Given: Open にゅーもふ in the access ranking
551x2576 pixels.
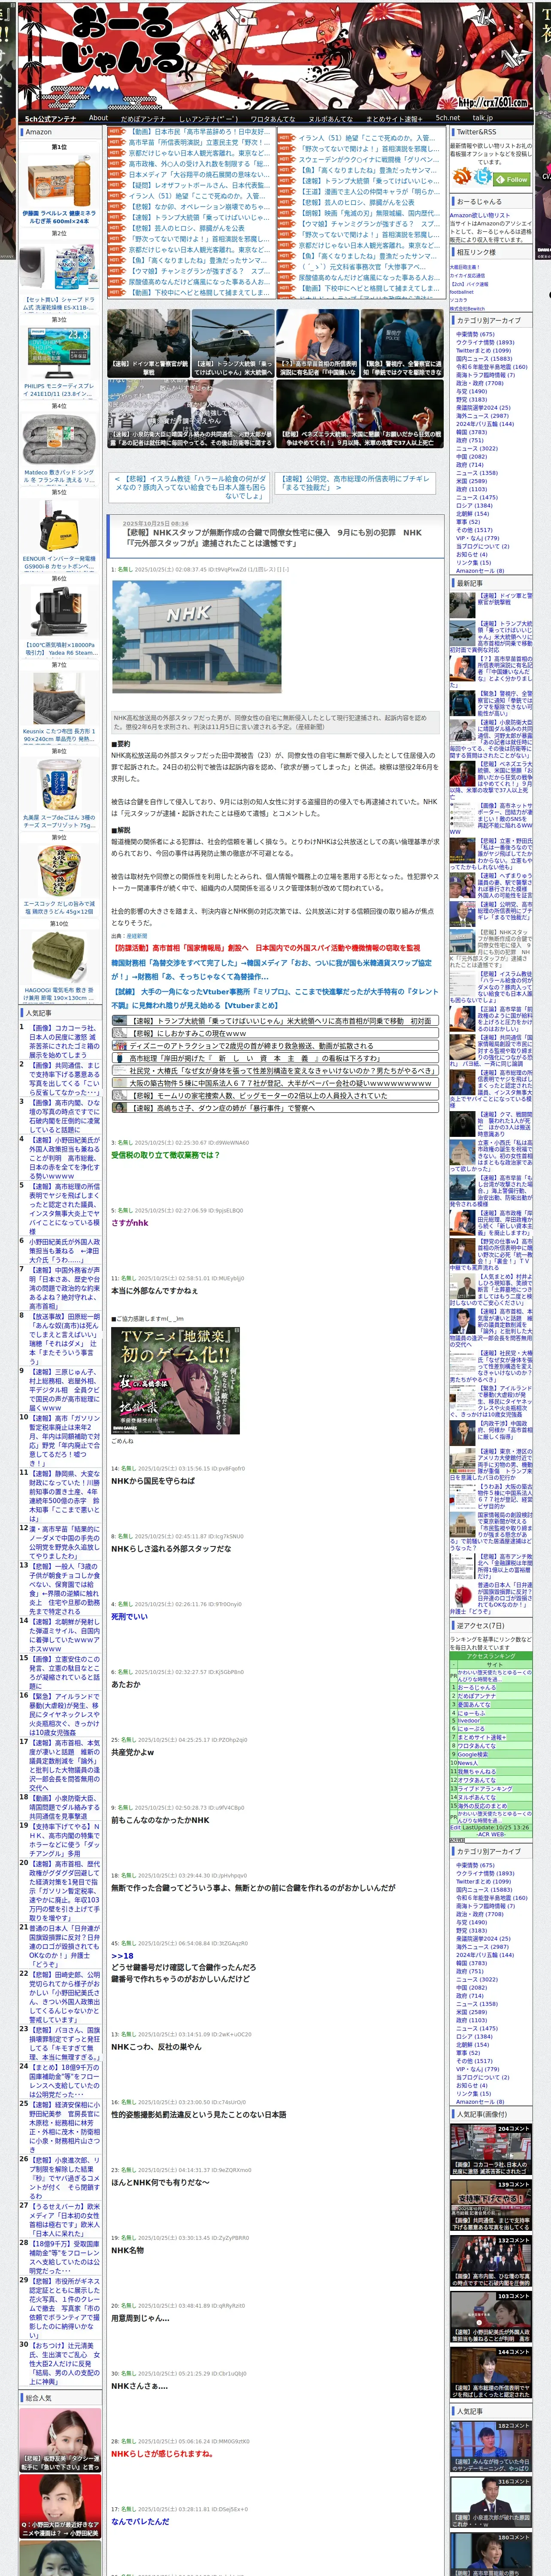Looking at the screenshot, I should tap(472, 1714).
